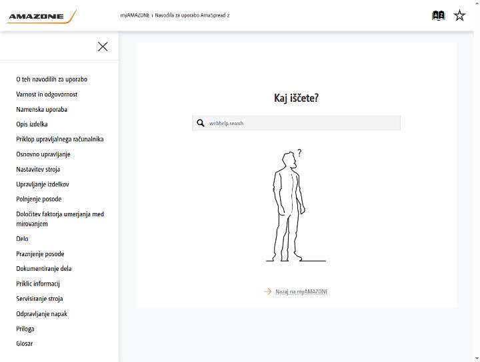480x362 pixels.
Task: Open the myAMAZONE breadcrumb link
Action: point(135,15)
